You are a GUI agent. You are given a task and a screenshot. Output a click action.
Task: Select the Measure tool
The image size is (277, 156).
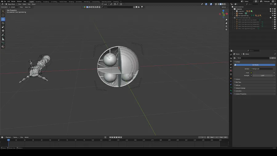coord(3,39)
